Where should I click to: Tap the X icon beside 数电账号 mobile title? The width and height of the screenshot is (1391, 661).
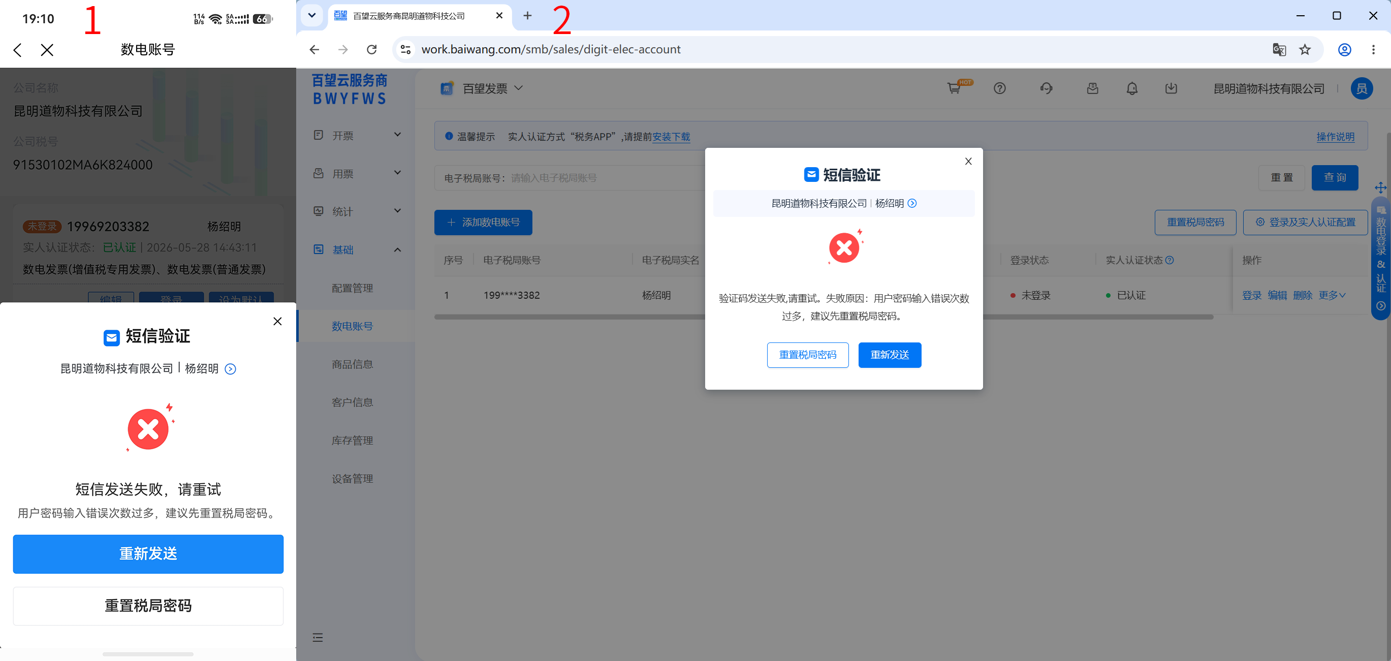click(x=47, y=50)
